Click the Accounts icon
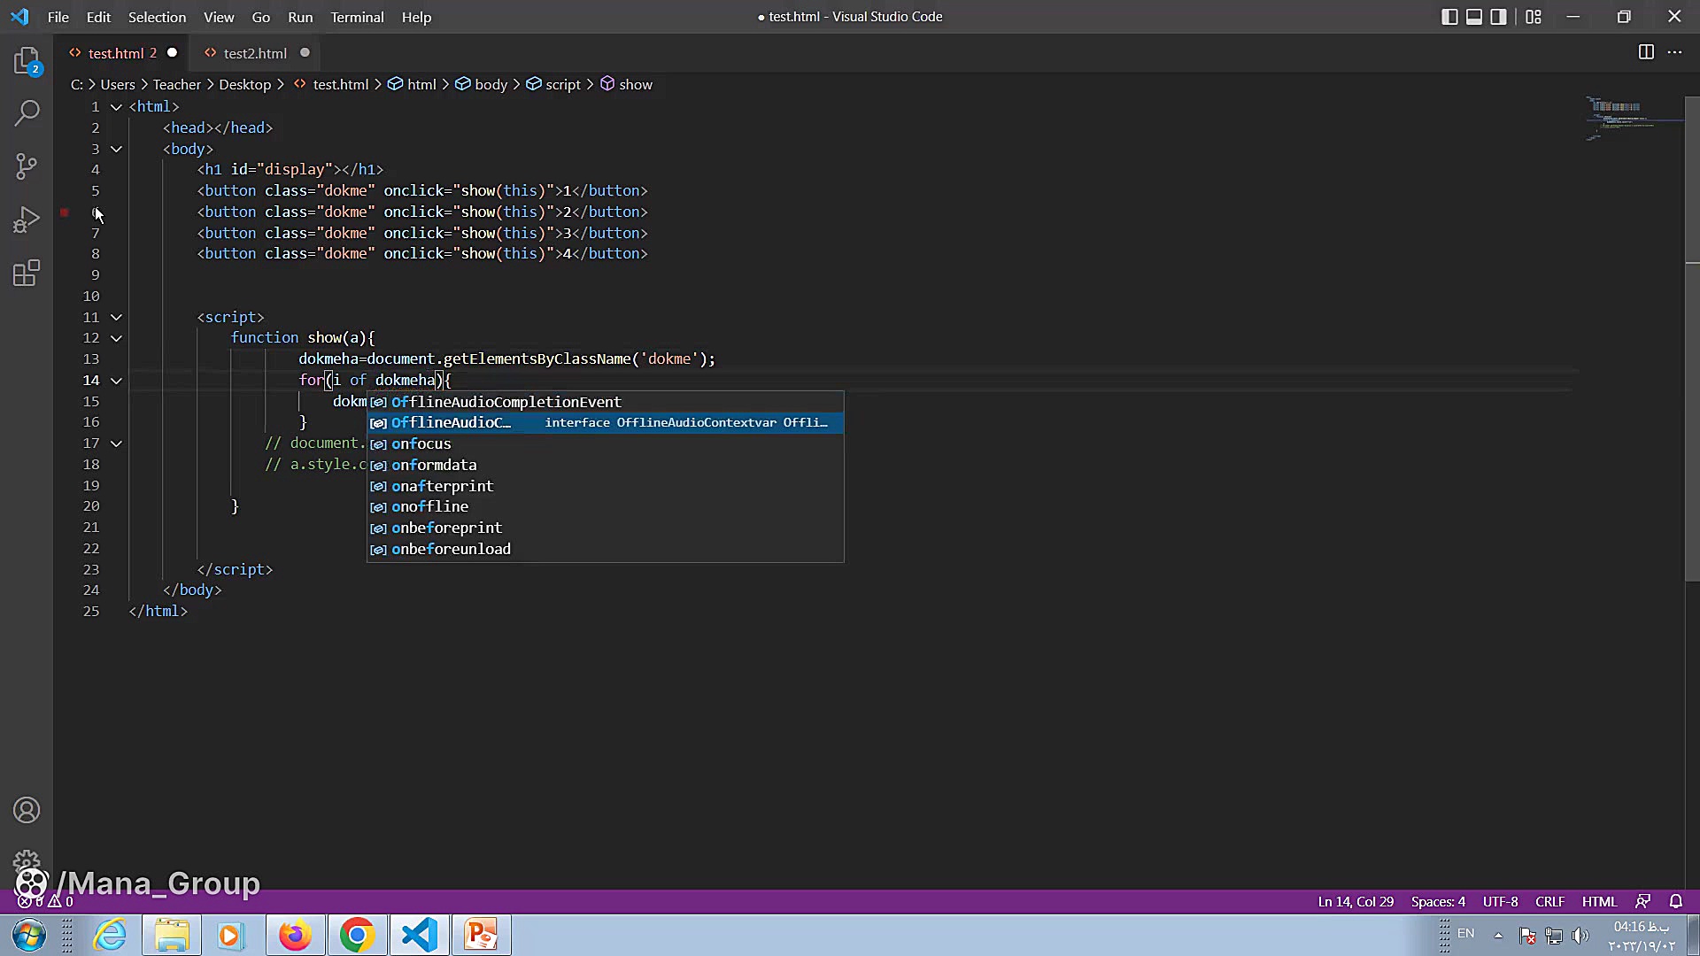Image resolution: width=1700 pixels, height=956 pixels. pyautogui.click(x=27, y=810)
